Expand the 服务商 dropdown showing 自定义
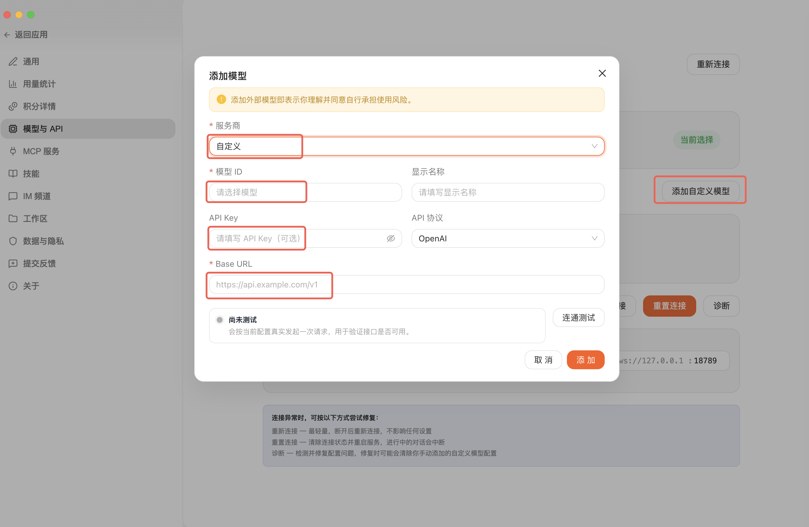 [406, 146]
